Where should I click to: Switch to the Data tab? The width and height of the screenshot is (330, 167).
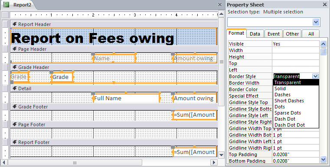(x=255, y=34)
